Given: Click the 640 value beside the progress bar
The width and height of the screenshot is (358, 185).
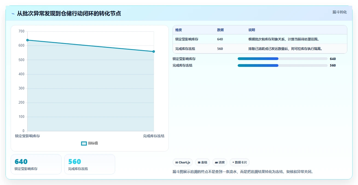Looking at the screenshot, I should pyautogui.click(x=333, y=59).
